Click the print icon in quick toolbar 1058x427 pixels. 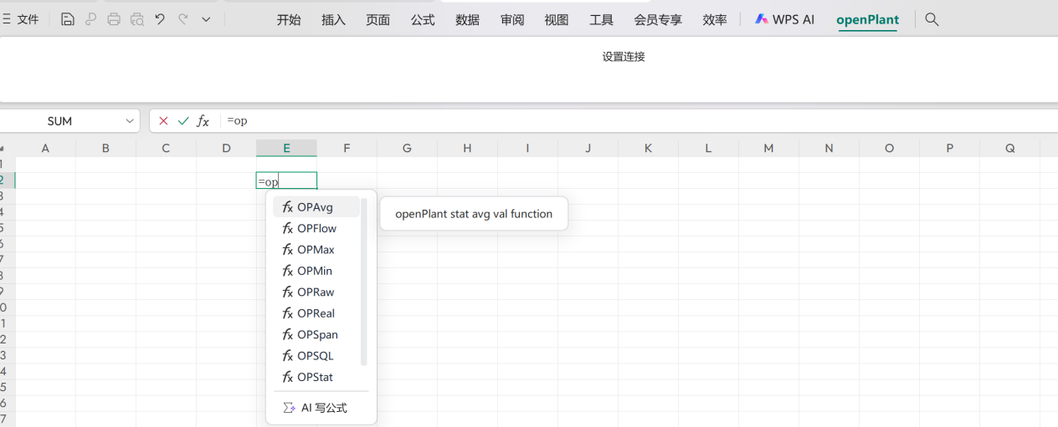[114, 19]
